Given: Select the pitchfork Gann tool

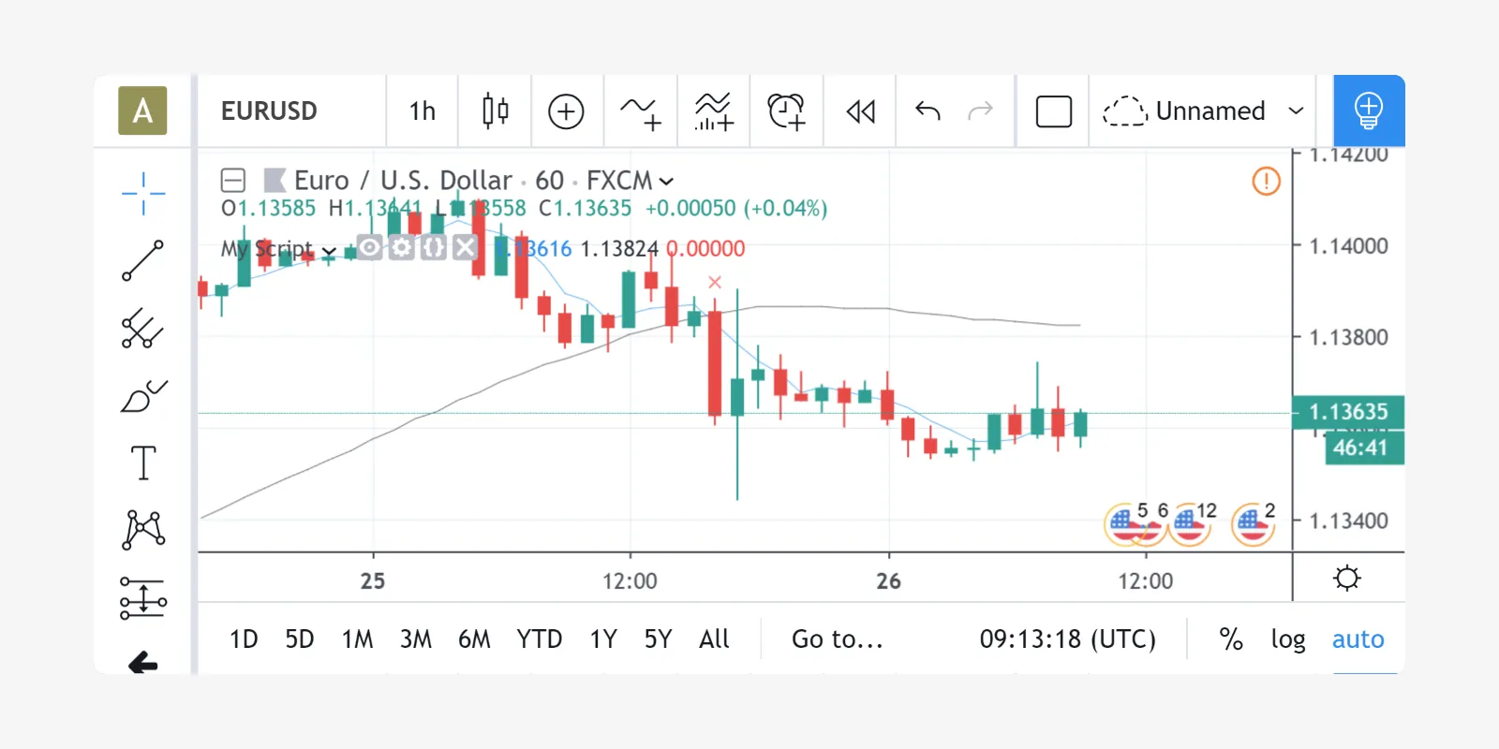Looking at the screenshot, I should pos(143,328).
